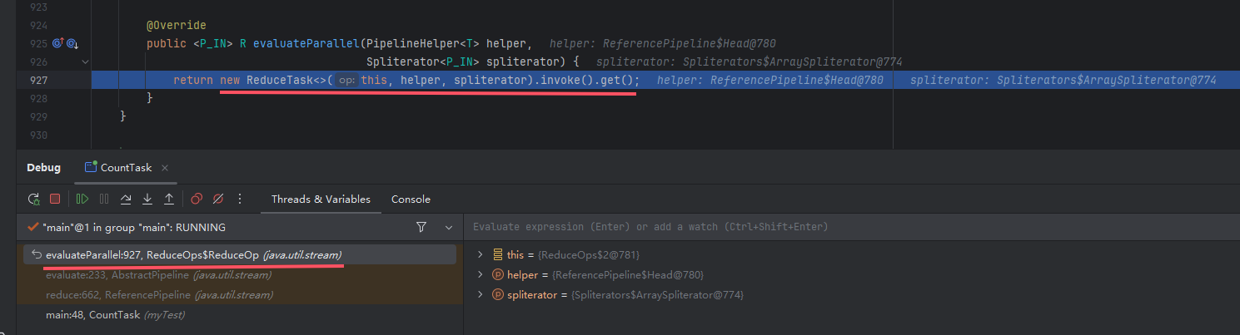
Task: Stop the debug session
Action: click(55, 200)
